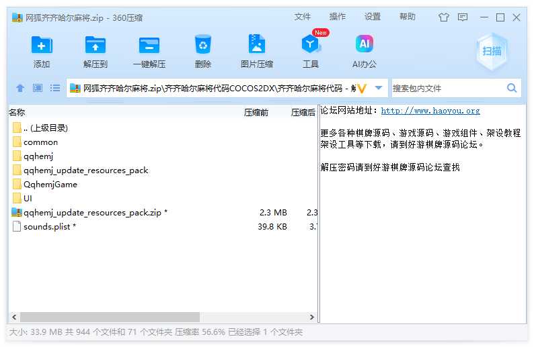Click the scrollbar left arrow

14,317
